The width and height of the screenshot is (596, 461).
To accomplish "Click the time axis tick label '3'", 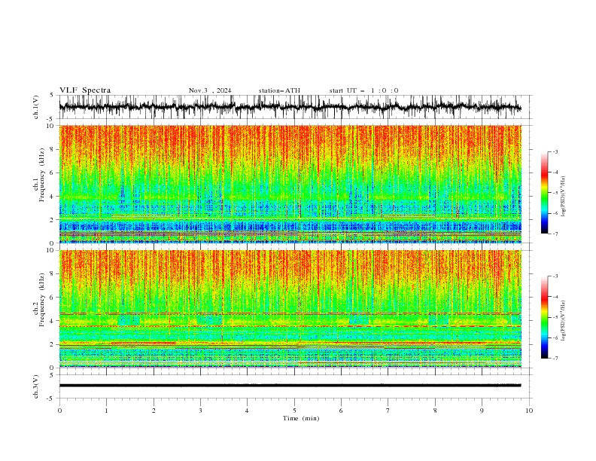I will (200, 411).
